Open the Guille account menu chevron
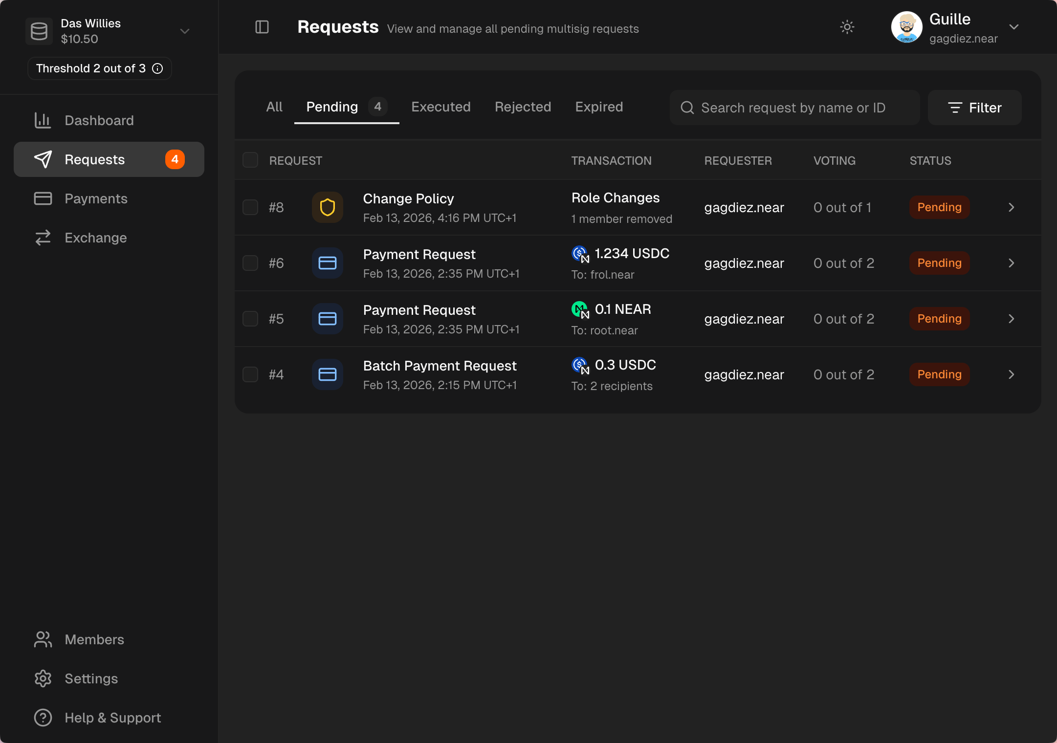Screen dimensions: 1057x743 1014,27
